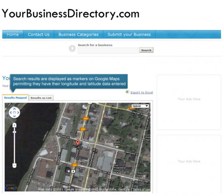The height and width of the screenshot is (196, 223).
Task: Click the Export to Excel link
Action: (142, 93)
